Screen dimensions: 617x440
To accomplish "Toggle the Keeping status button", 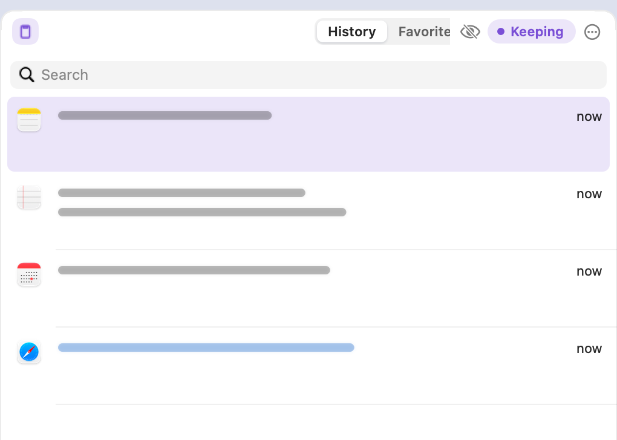I will pos(531,31).
